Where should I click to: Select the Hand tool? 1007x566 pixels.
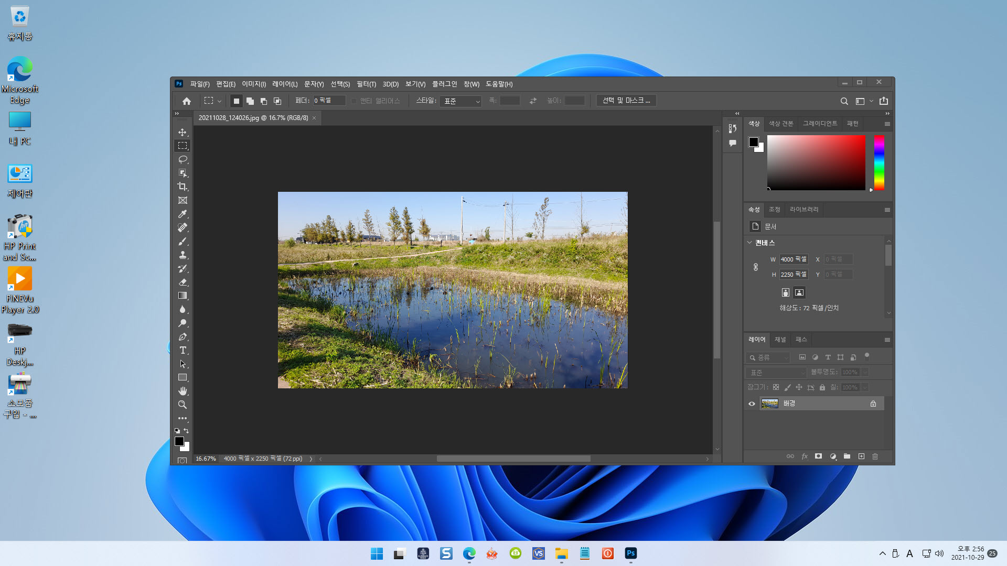pos(183,391)
